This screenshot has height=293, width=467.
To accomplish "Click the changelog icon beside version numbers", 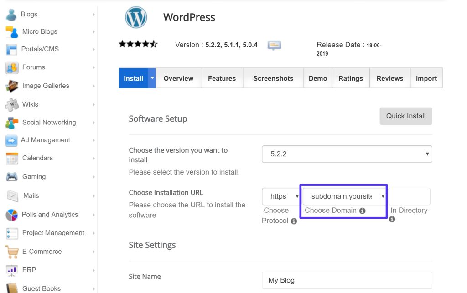I will click(x=274, y=45).
